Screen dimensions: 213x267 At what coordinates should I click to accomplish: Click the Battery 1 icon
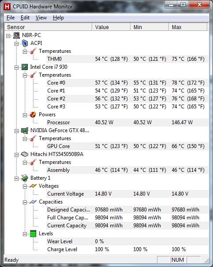pos(25,178)
